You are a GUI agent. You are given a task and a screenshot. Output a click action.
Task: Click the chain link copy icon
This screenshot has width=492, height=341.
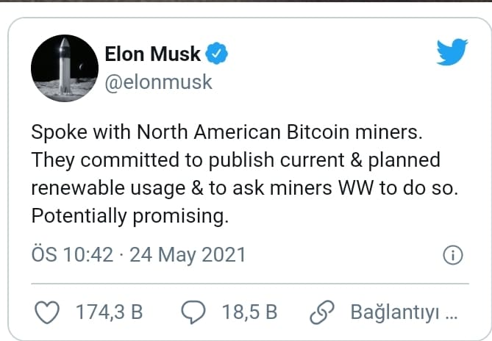322,312
